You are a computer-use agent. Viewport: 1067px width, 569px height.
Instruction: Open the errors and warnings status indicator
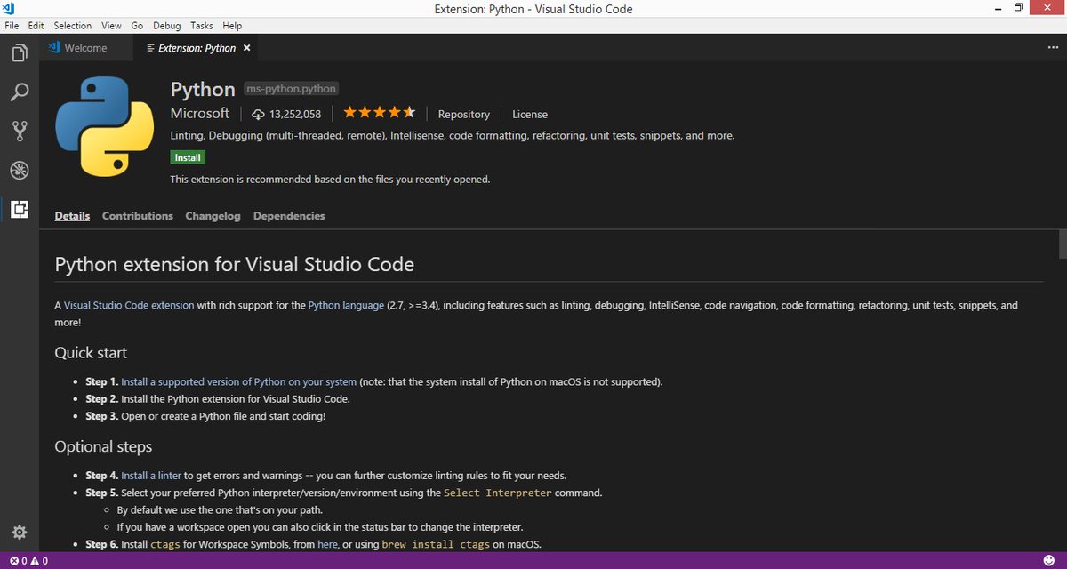[28, 561]
